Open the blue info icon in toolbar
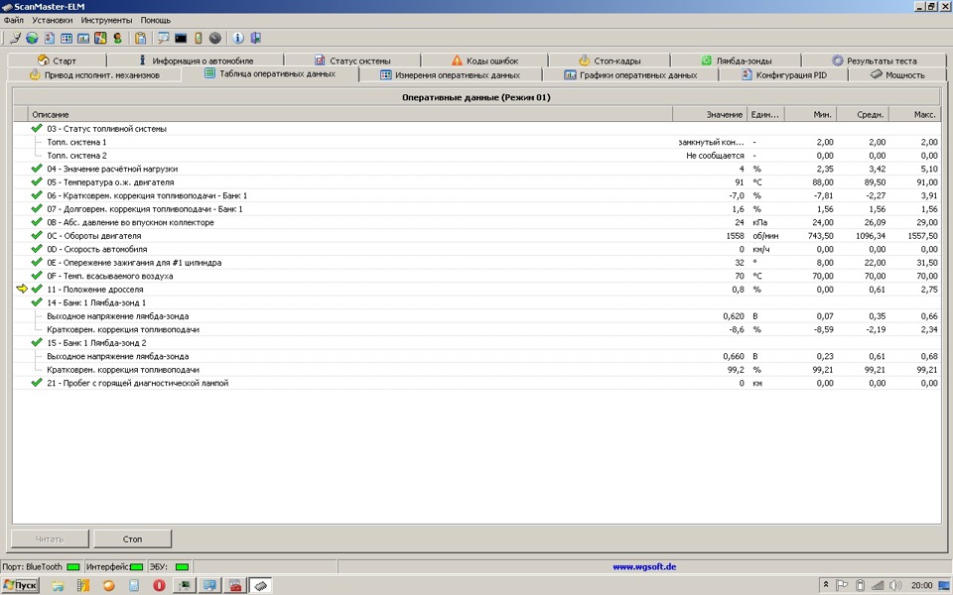Screen dimensions: 953x595 tap(238, 39)
